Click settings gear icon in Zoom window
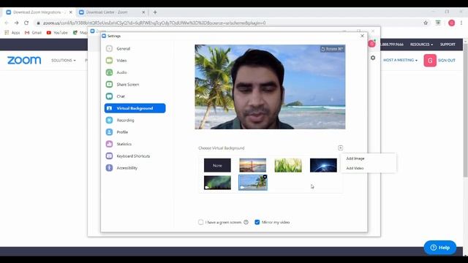This screenshot has width=468, height=263. tap(373, 58)
